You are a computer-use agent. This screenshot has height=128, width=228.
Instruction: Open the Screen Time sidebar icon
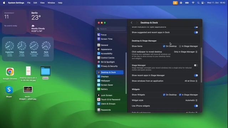coord(99,39)
